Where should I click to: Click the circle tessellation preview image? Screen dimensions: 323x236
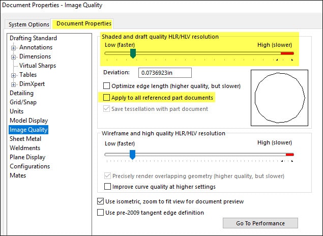[x=280, y=98]
